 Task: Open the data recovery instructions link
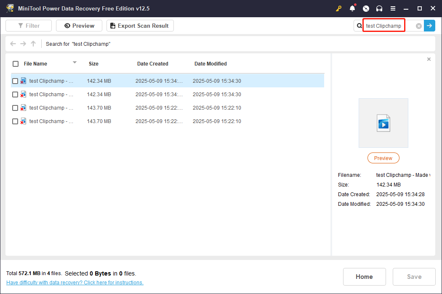coord(75,282)
